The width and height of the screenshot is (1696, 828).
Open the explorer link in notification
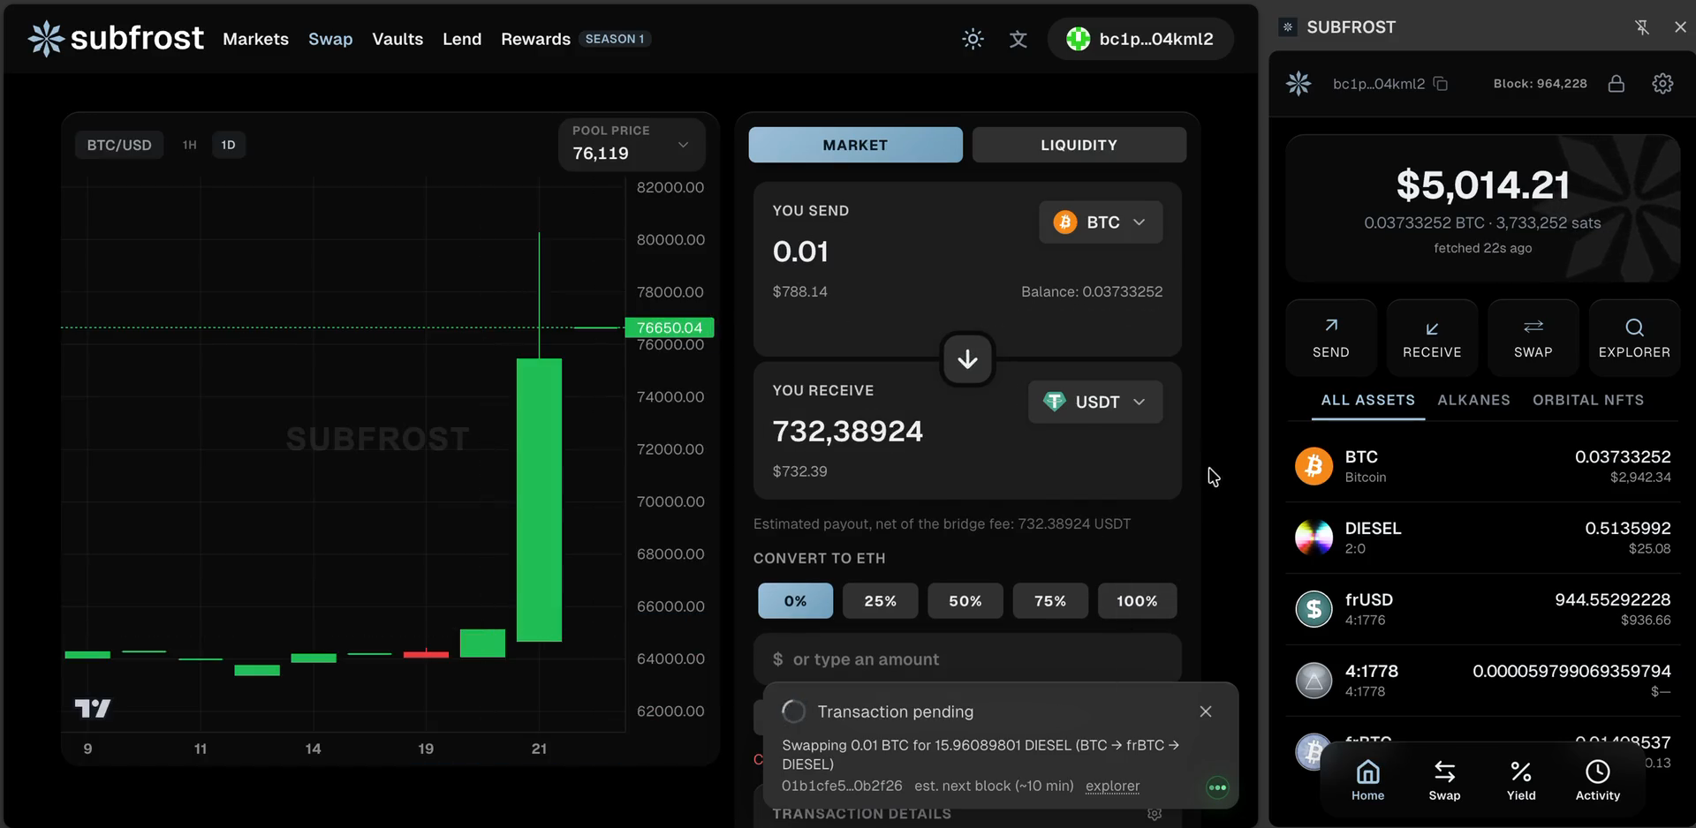[1112, 786]
